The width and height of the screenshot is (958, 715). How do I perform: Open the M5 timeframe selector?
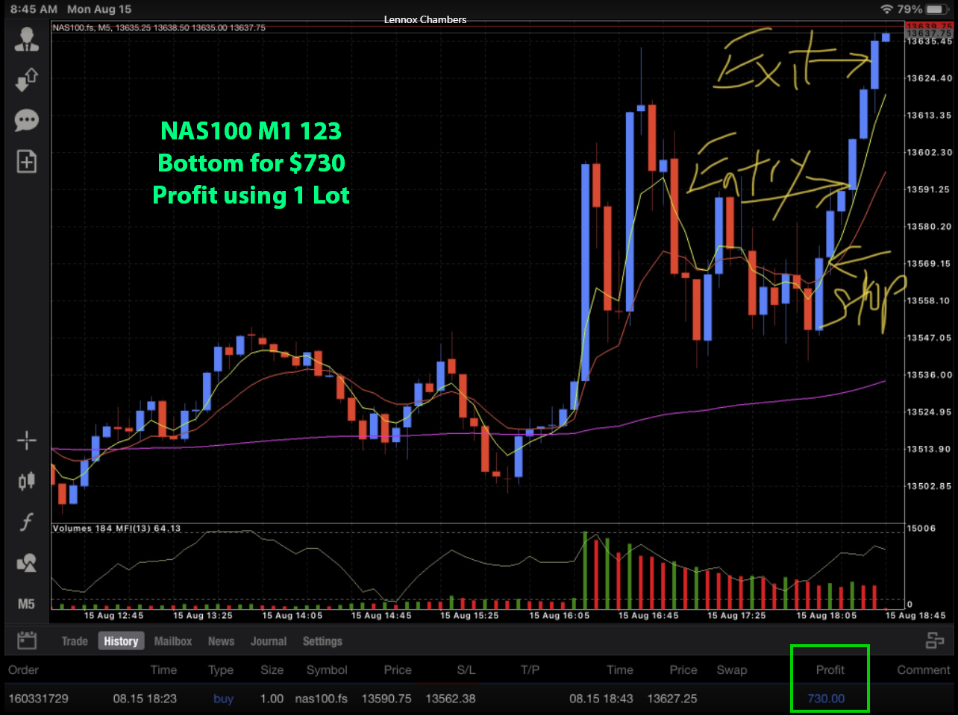[x=26, y=604]
